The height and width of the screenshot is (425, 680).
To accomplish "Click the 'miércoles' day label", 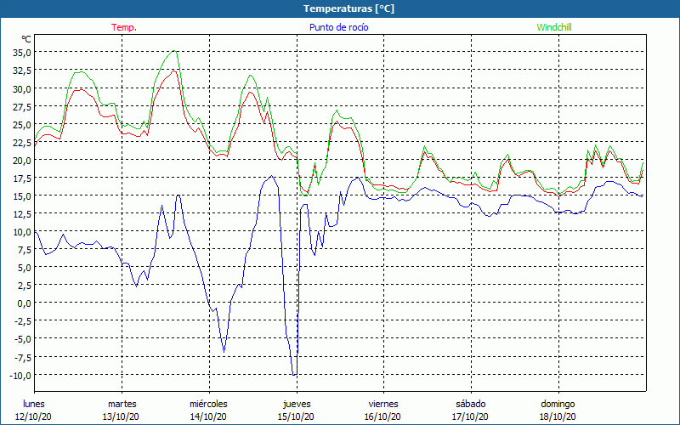I will click(x=208, y=404).
